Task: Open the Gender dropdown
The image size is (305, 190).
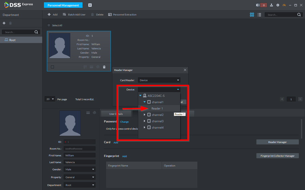Action: click(80, 169)
